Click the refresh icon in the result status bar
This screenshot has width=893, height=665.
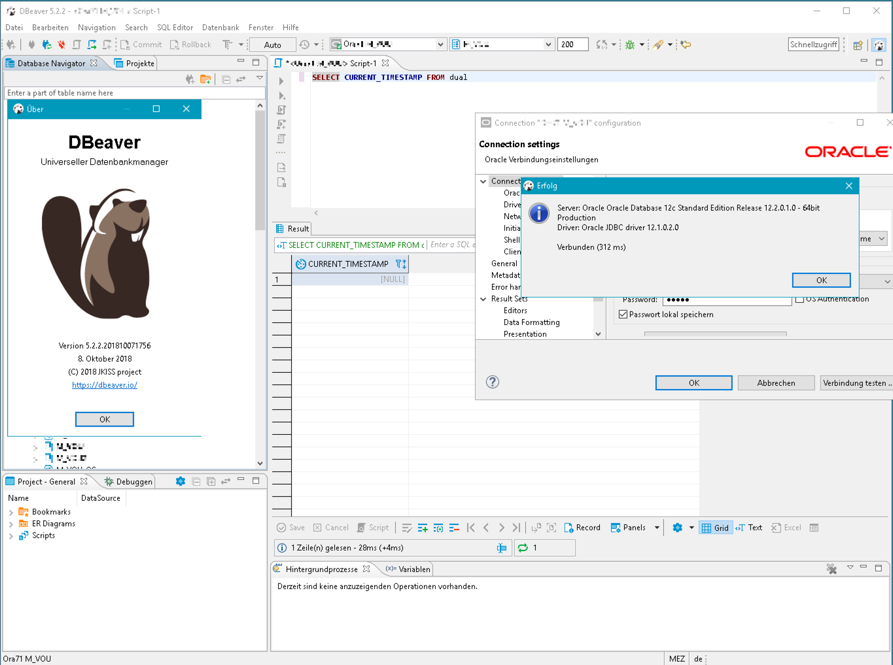[523, 548]
